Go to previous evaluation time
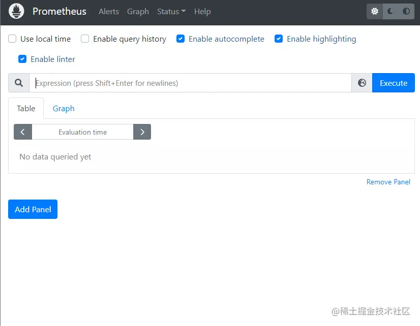 (23, 132)
